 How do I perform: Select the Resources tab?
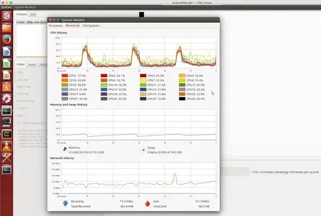(x=73, y=26)
